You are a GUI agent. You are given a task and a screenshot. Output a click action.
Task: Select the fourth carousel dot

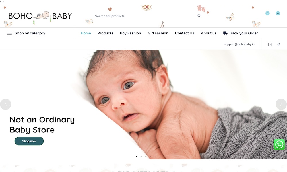coord(150,157)
